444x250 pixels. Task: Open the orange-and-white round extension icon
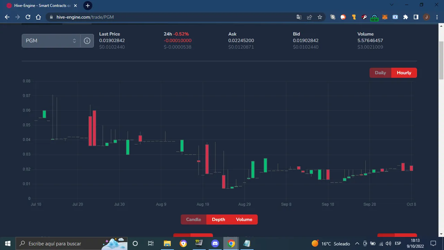point(343,17)
